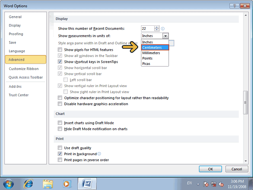Screen dimensions: 253x190
Task: Click the info icon next to Print in background
Action: 99,154
